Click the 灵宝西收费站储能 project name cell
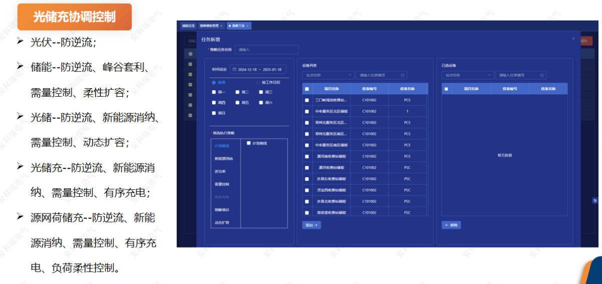602x284 pixels. click(331, 190)
